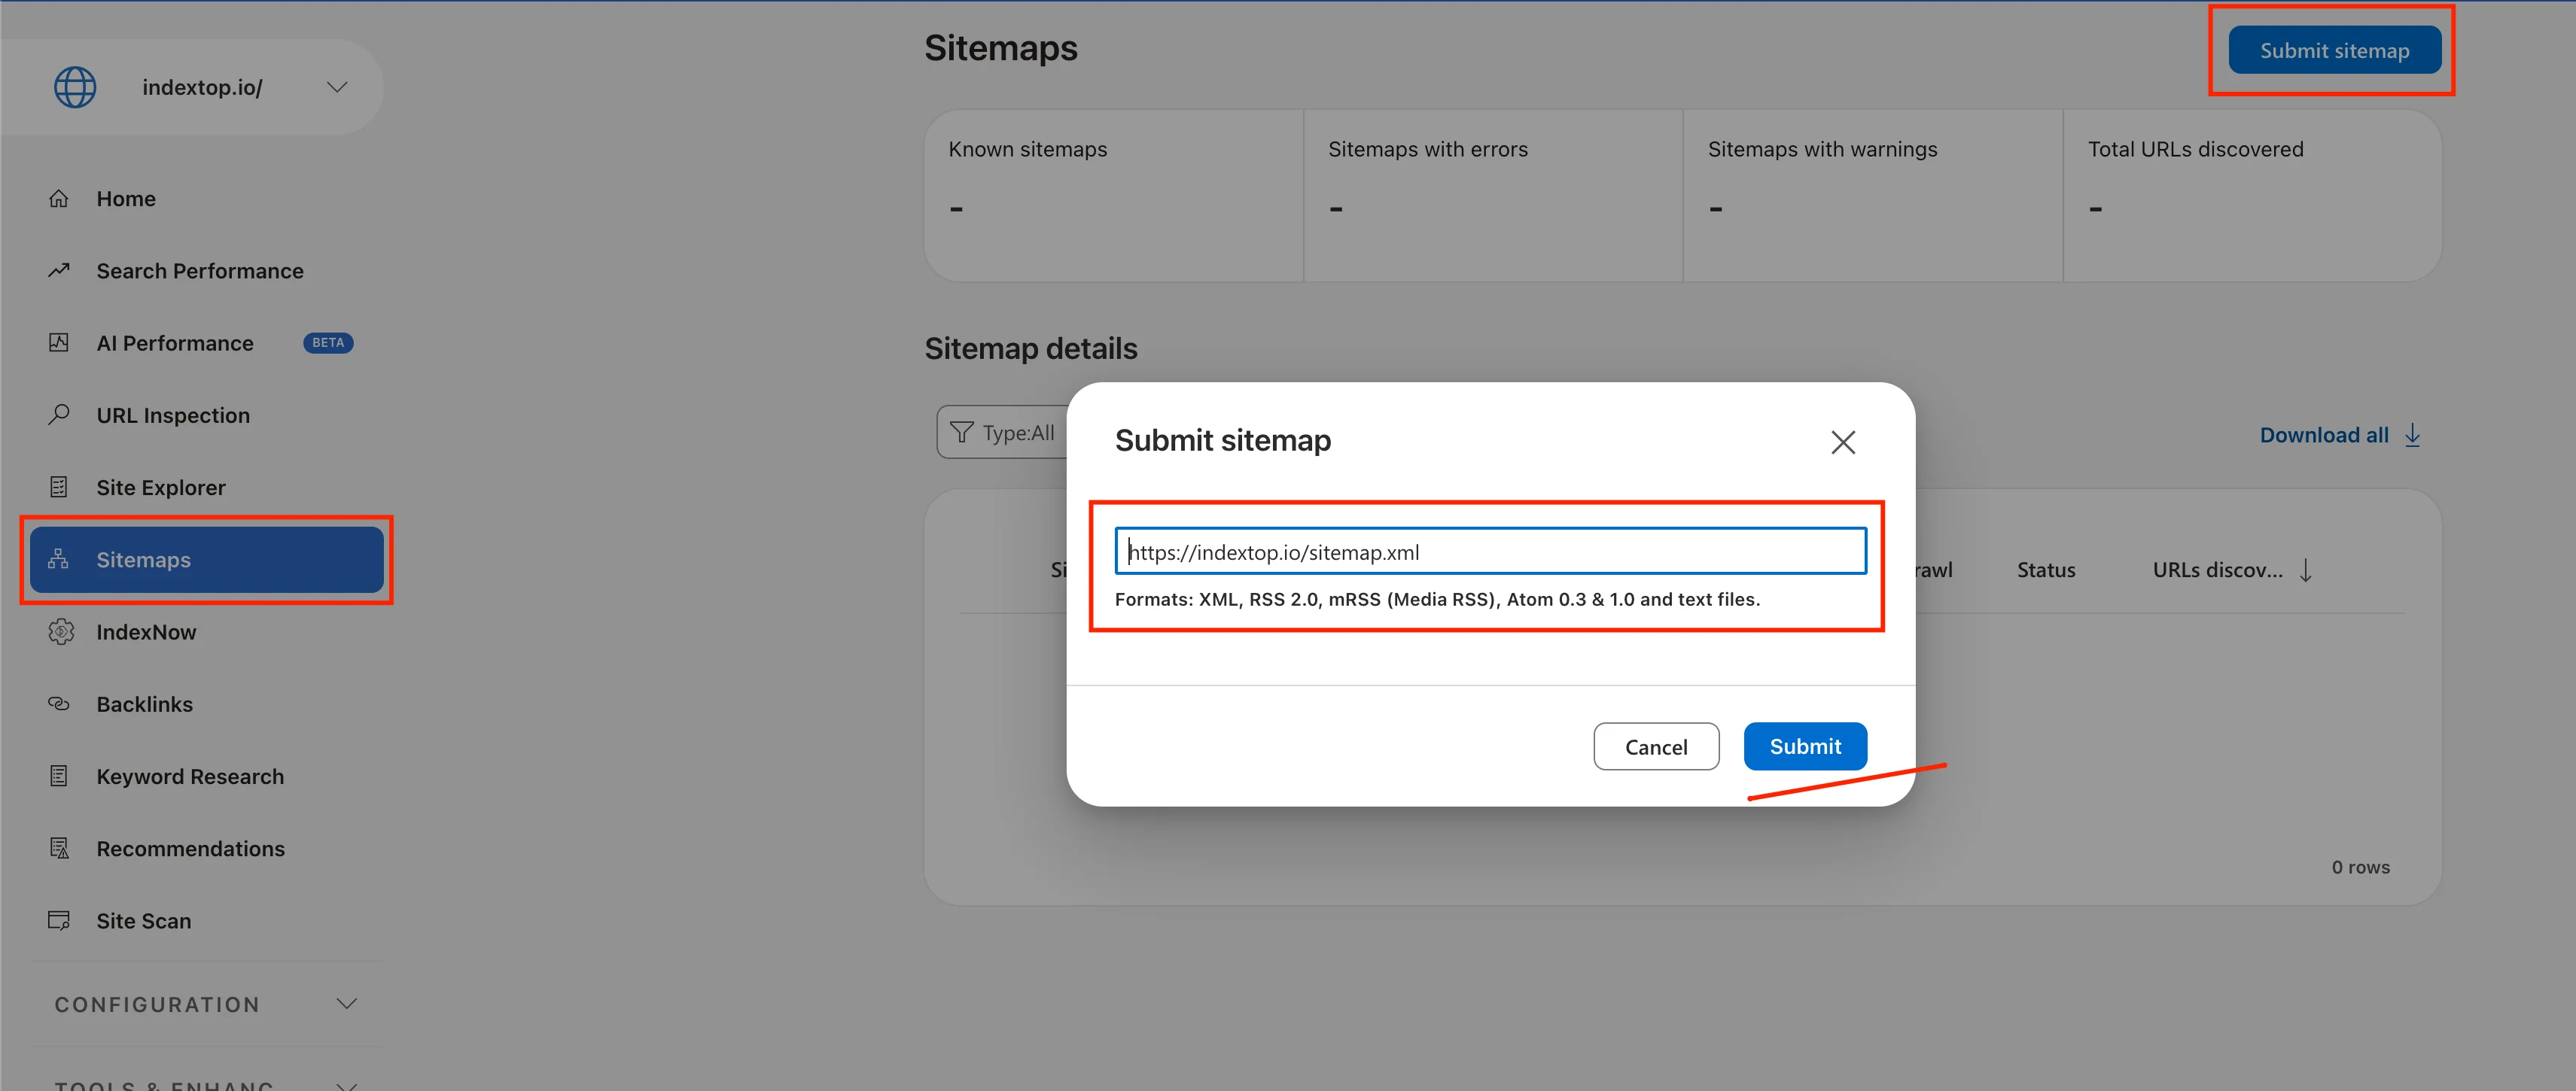Click the Site Explorer document icon
The height and width of the screenshot is (1091, 2576).
click(59, 487)
